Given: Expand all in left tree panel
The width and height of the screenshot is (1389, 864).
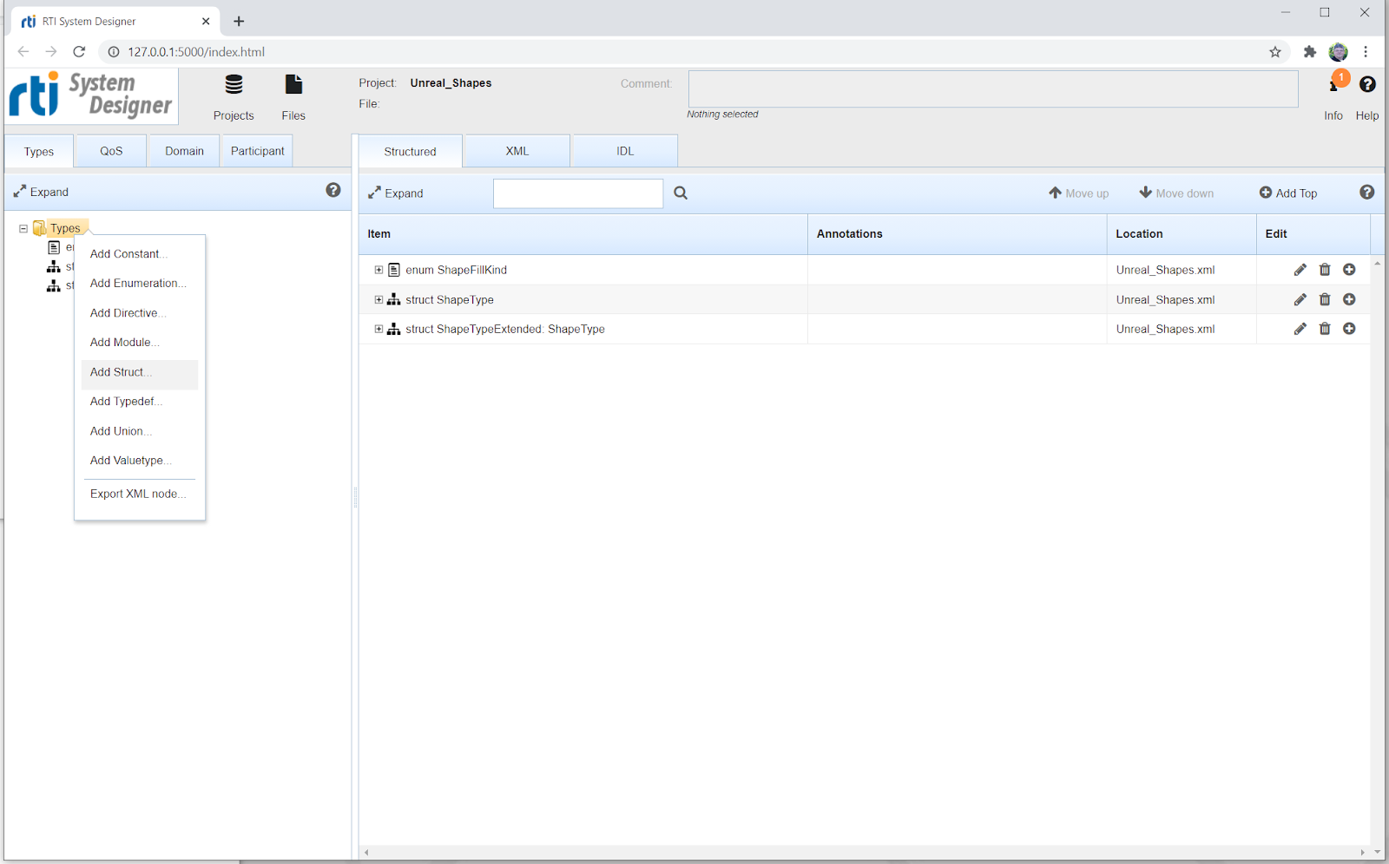Looking at the screenshot, I should tap(41, 192).
